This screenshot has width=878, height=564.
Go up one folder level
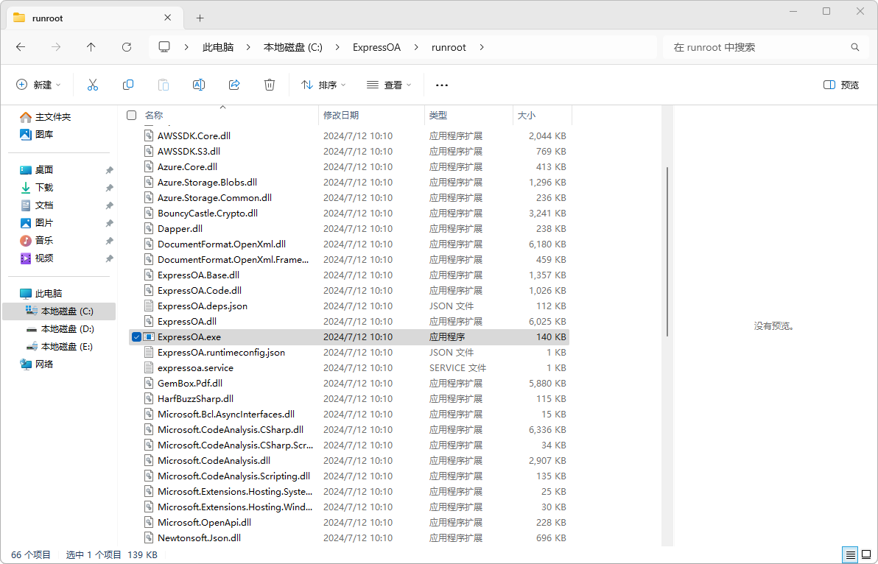coord(91,47)
